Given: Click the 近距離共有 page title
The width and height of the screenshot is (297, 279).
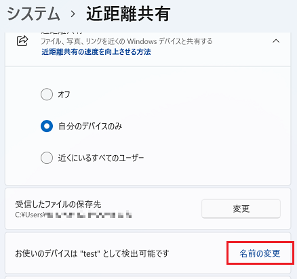Looking at the screenshot, I should pos(128,14).
